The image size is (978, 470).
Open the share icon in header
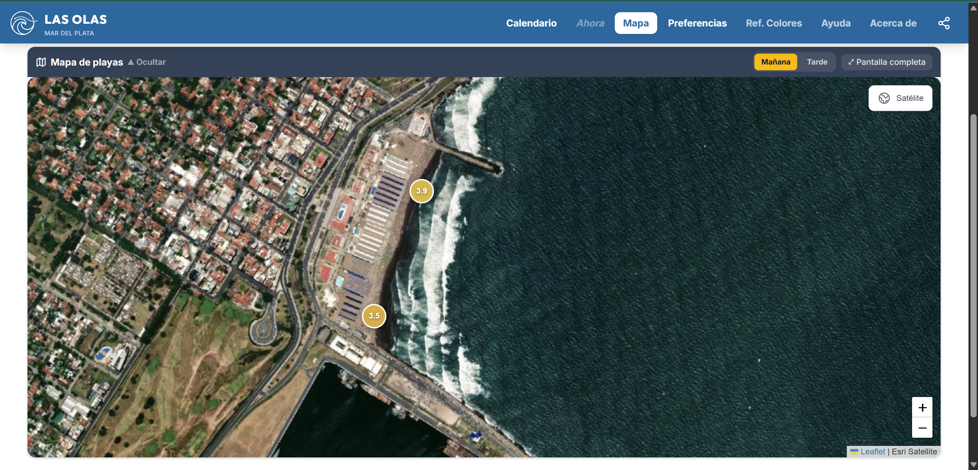pos(944,23)
